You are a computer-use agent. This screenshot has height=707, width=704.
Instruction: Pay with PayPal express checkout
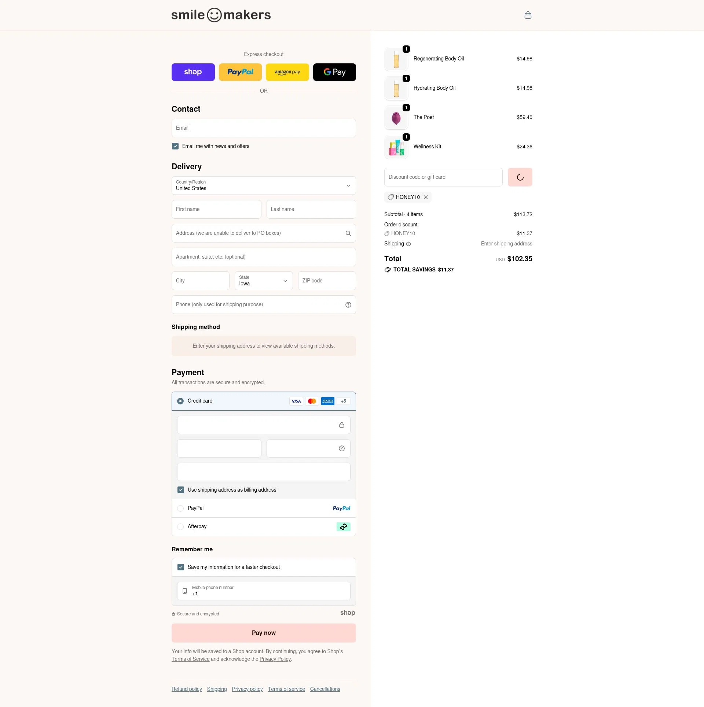coord(240,72)
